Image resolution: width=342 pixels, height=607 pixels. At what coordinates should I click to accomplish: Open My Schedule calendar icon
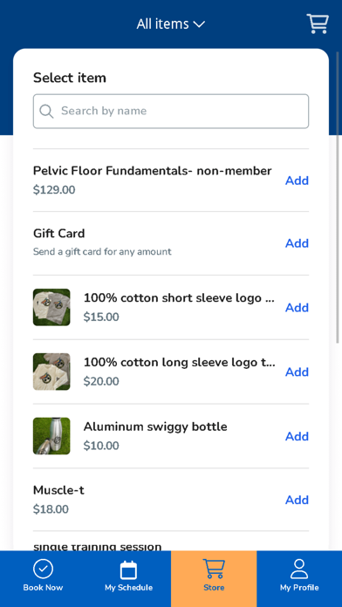(128, 569)
